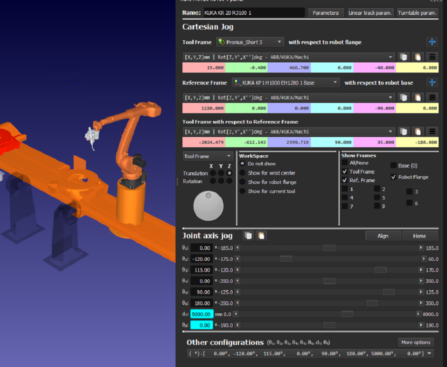Open the Linear track param. settings

tap(370, 13)
